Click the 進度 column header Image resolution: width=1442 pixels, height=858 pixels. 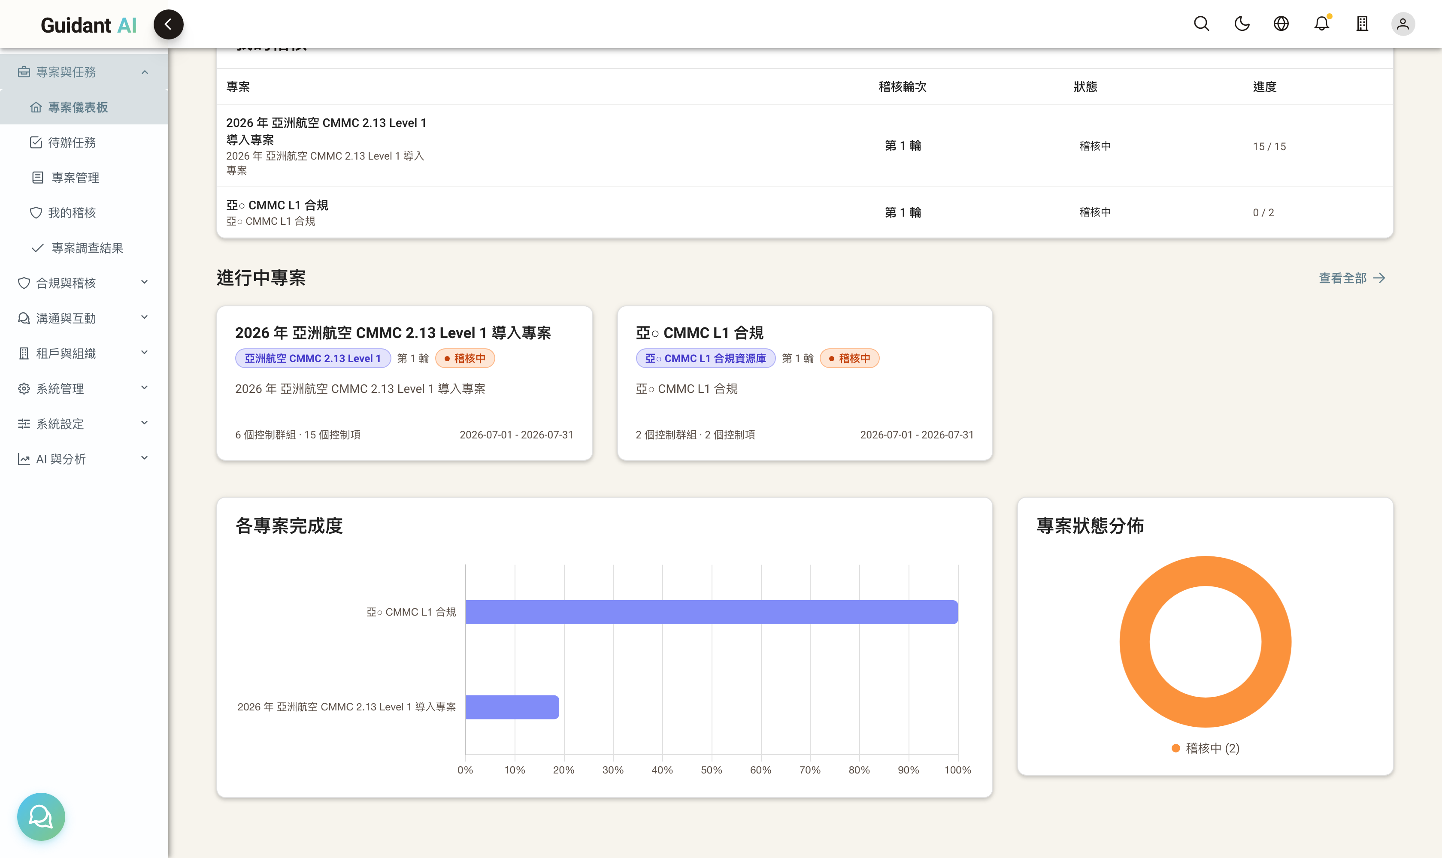click(1264, 87)
